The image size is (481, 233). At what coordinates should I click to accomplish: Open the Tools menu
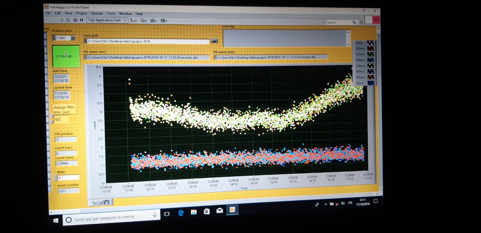(x=111, y=13)
